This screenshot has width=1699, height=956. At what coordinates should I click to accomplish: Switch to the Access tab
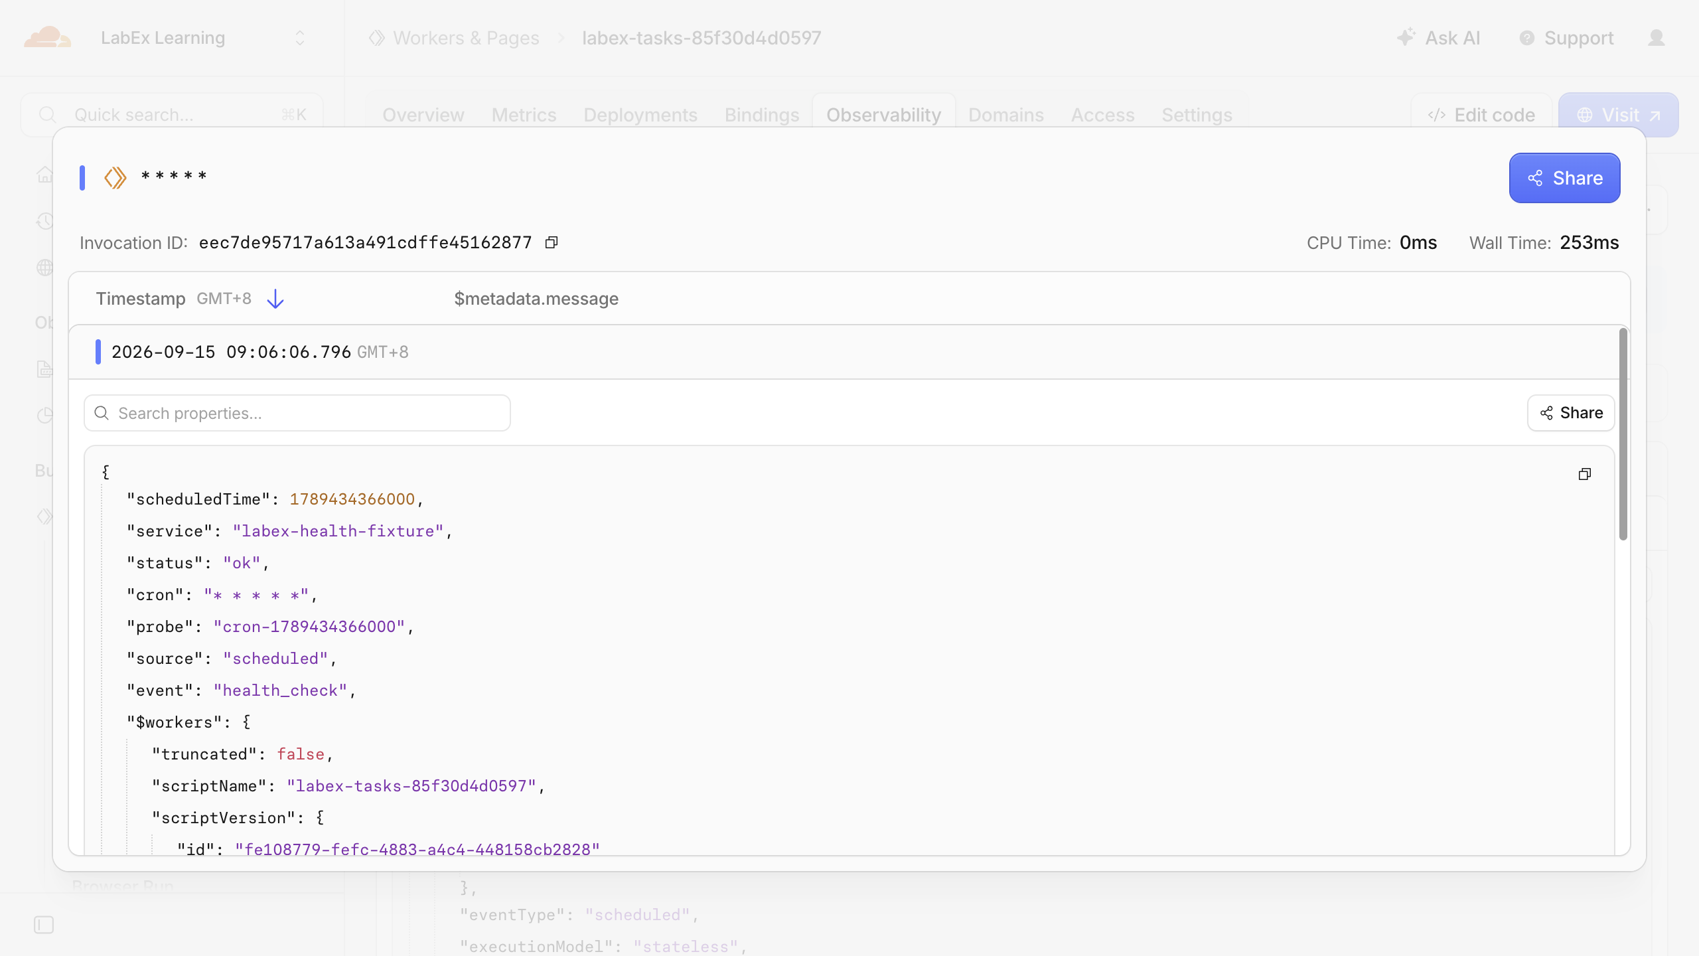point(1102,115)
